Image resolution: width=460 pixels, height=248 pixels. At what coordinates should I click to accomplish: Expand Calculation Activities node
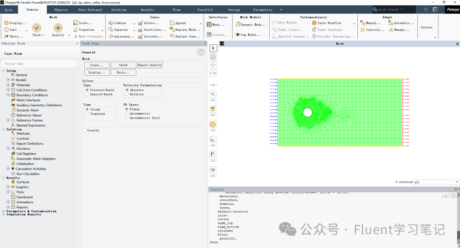click(8, 168)
